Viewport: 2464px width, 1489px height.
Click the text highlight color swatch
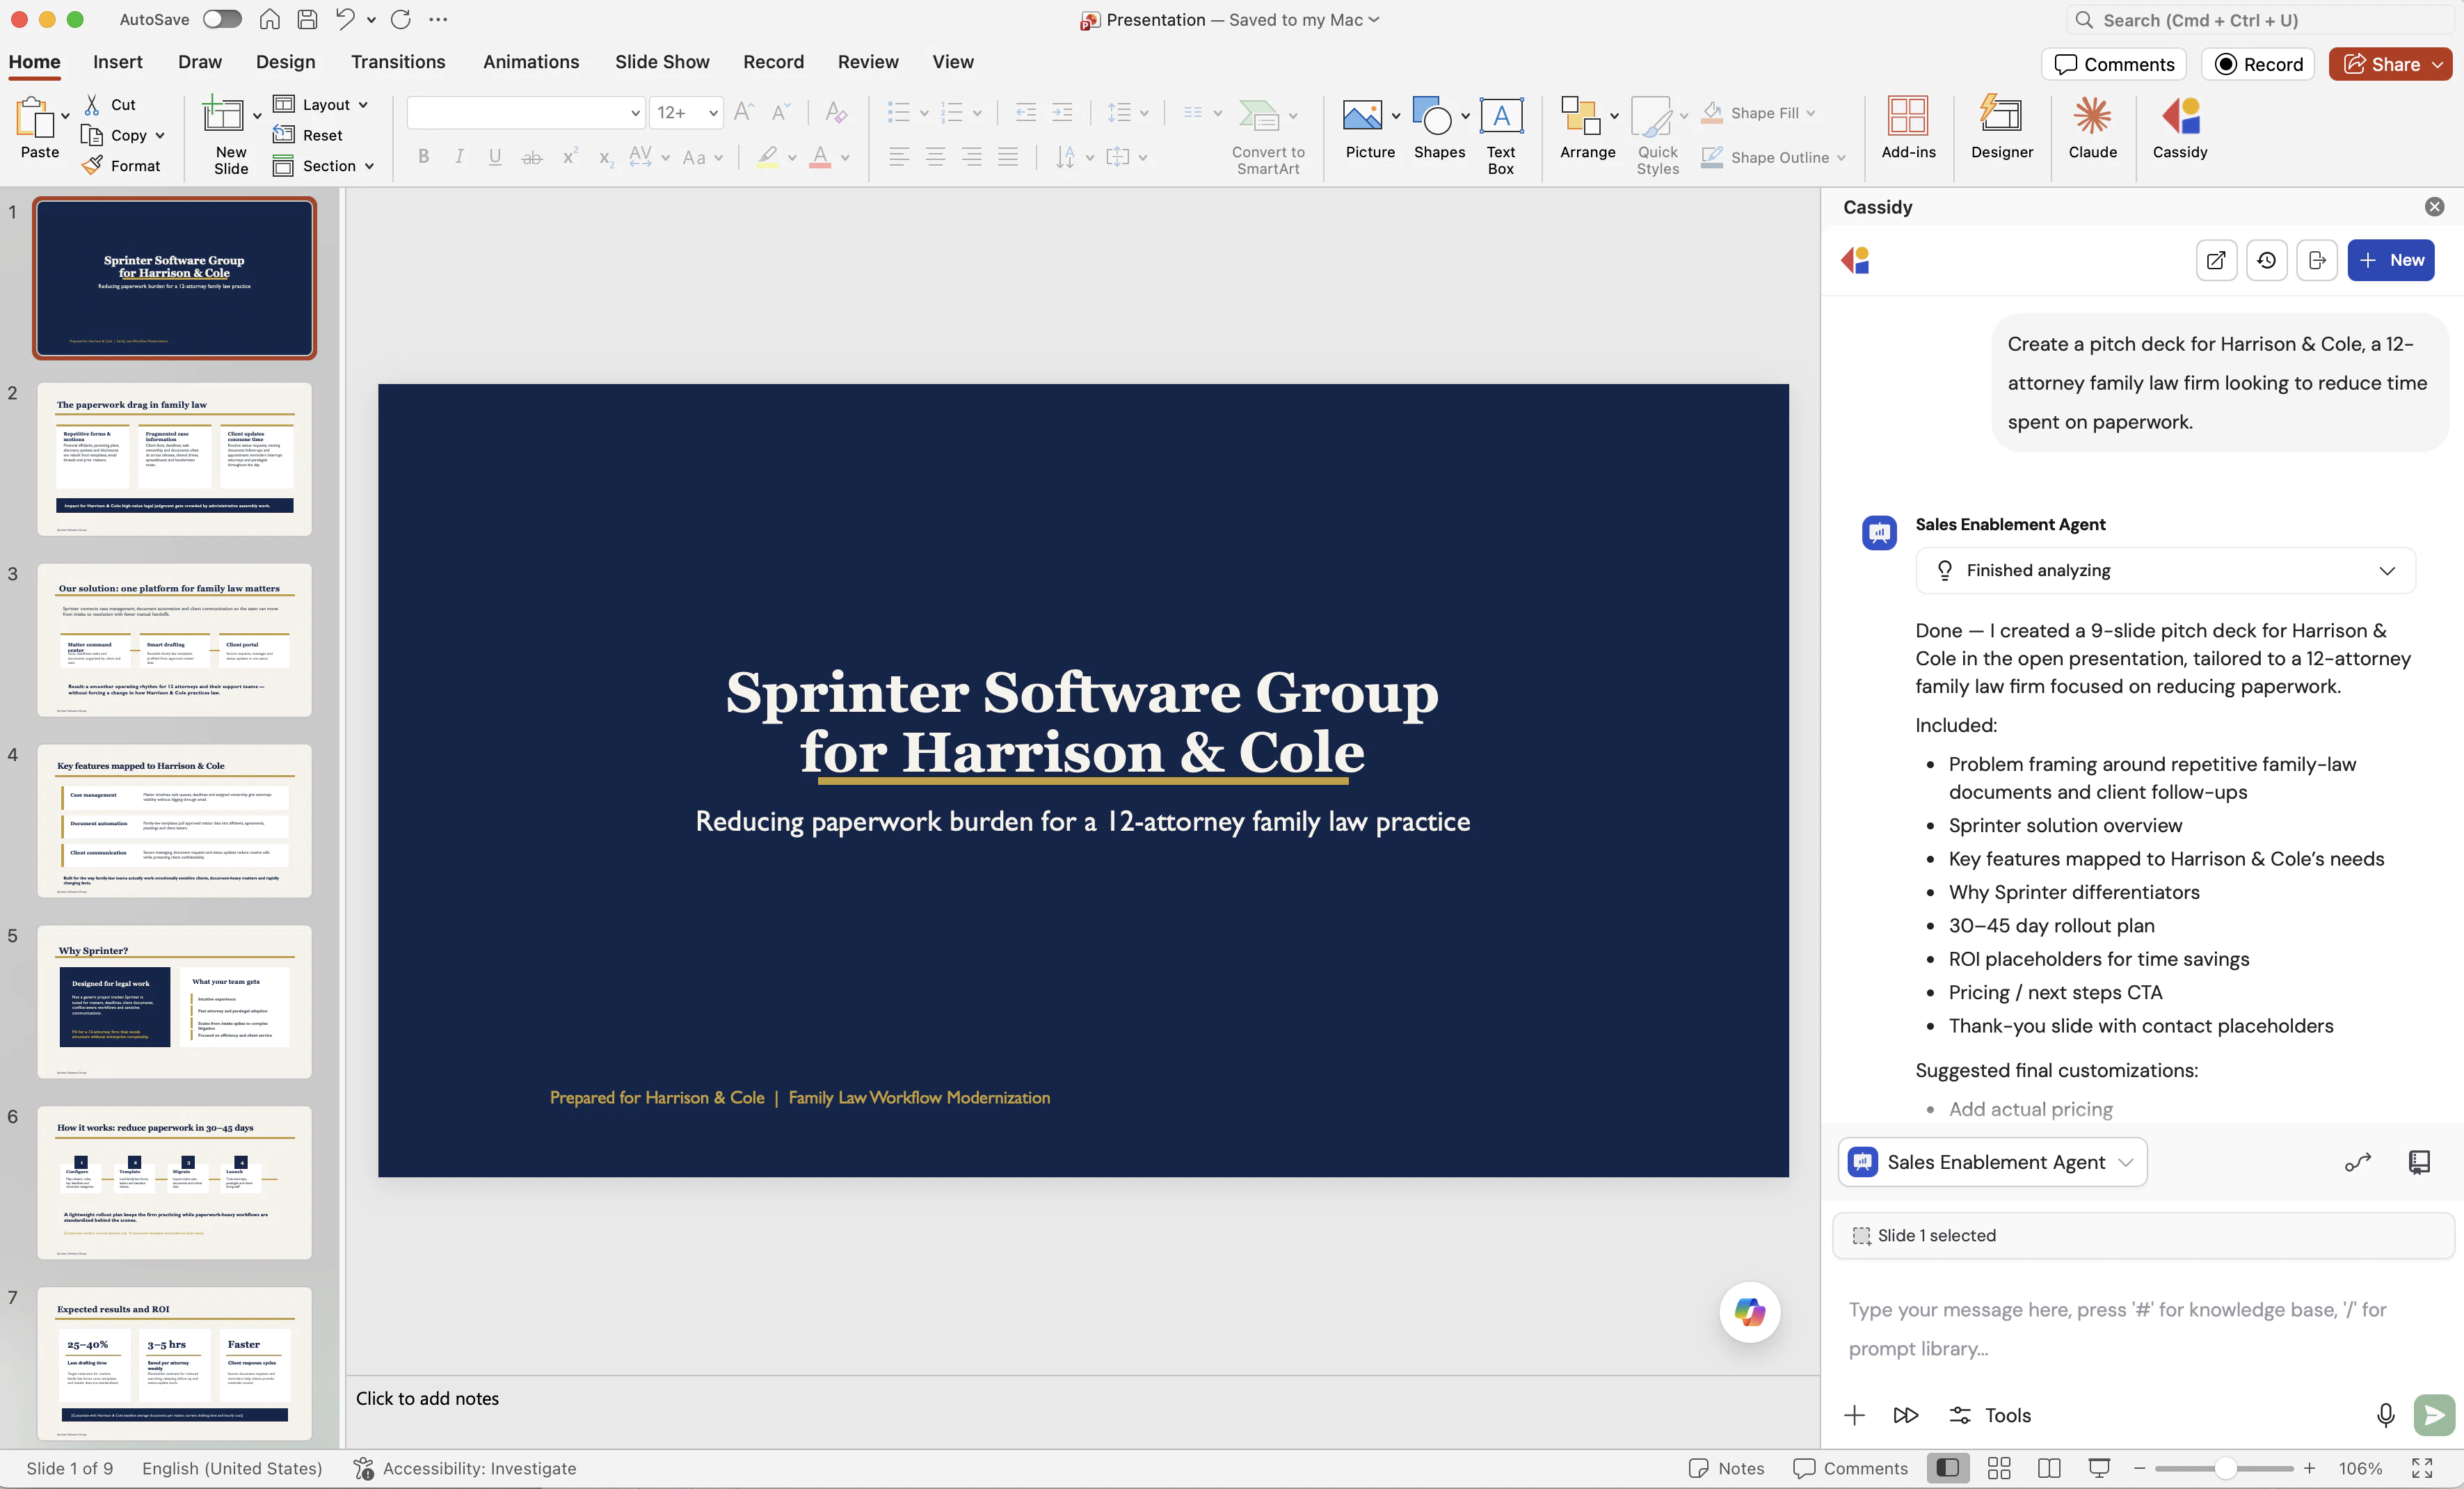pos(767,157)
